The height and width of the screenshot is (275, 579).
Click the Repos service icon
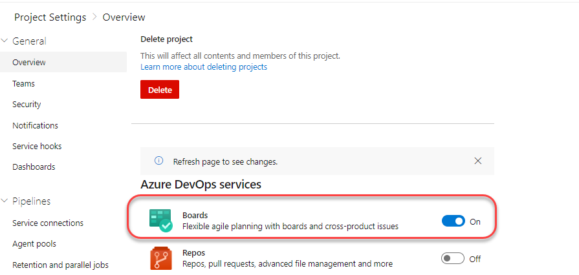pos(160,258)
